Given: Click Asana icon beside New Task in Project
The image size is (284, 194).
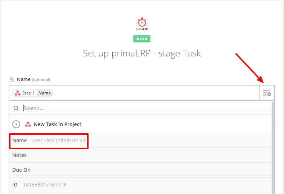Looking at the screenshot, I should coord(28,124).
